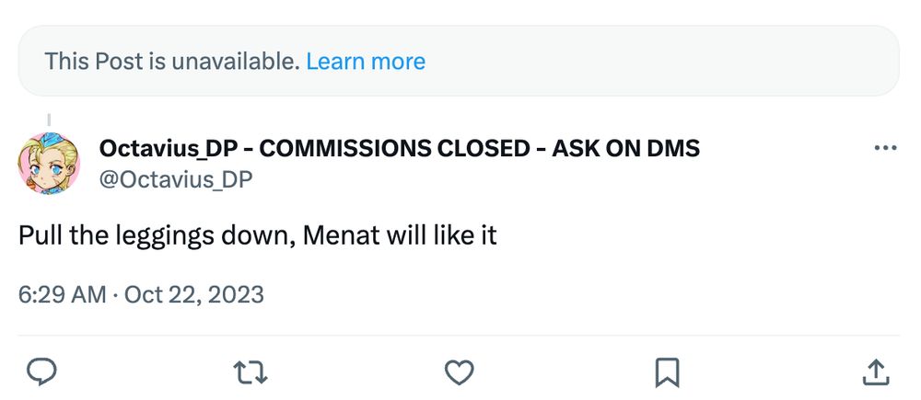Like the post with the heart icon
Screen dimensions: 921x400
(459, 371)
